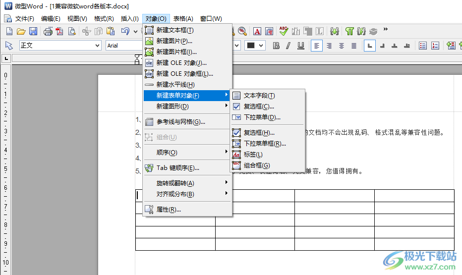Export to PDF using the red PDF icon
The width and height of the screenshot is (462, 275).
coord(60,31)
